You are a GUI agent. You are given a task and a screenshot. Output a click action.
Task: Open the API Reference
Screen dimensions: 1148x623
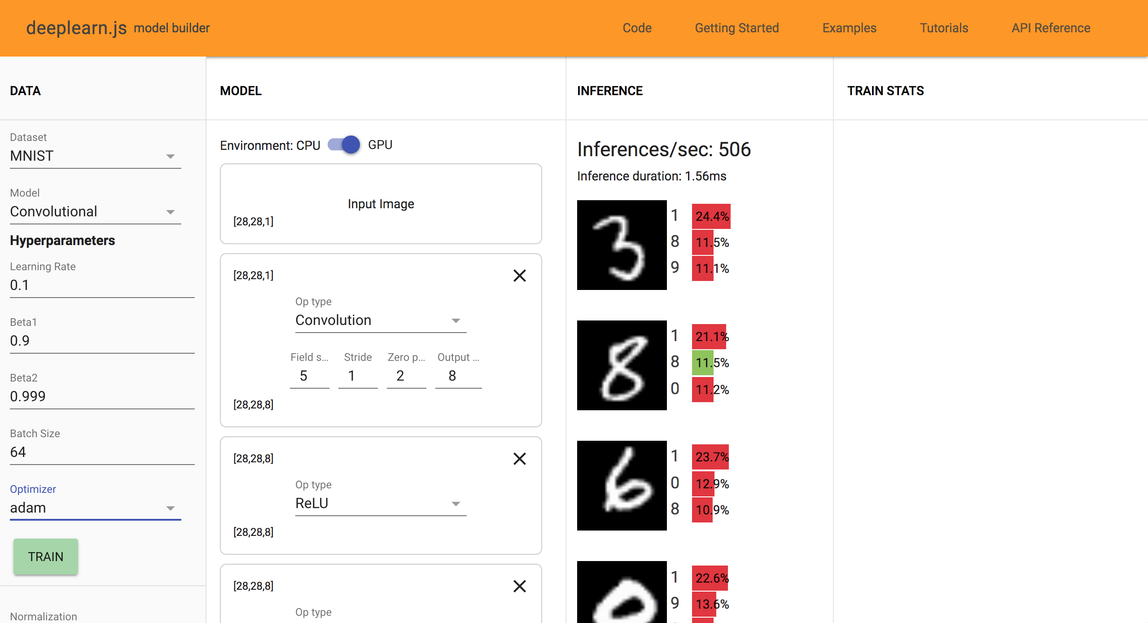pos(1051,28)
